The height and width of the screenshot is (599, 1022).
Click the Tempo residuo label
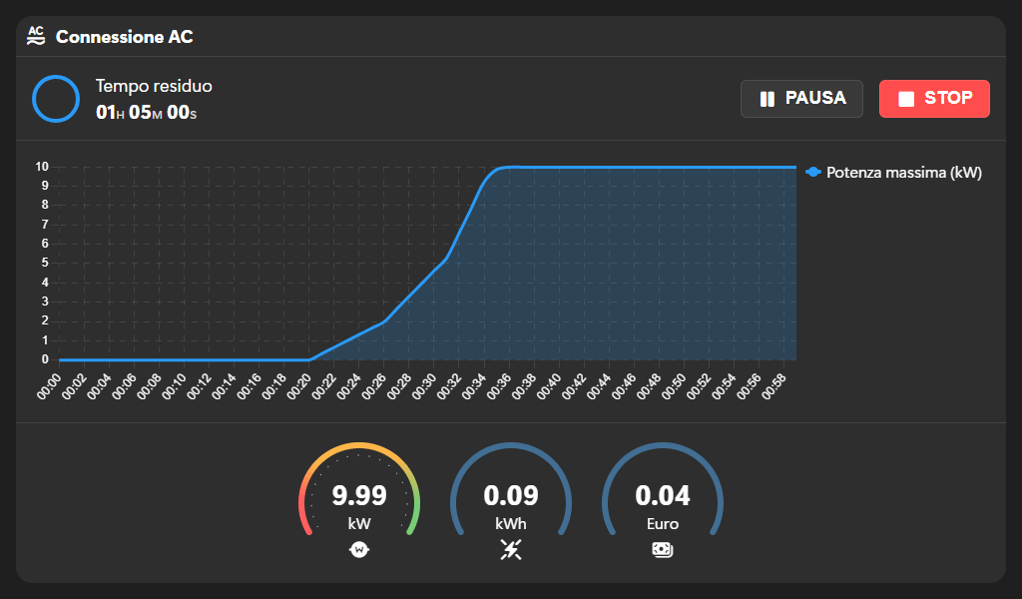click(154, 86)
